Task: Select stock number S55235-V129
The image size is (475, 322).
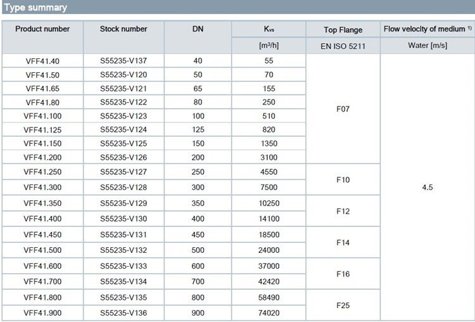Action: click(x=123, y=203)
